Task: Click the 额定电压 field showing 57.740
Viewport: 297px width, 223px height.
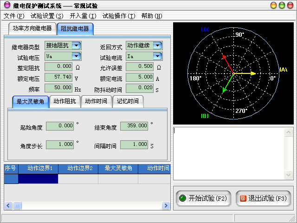Action: coord(58,77)
